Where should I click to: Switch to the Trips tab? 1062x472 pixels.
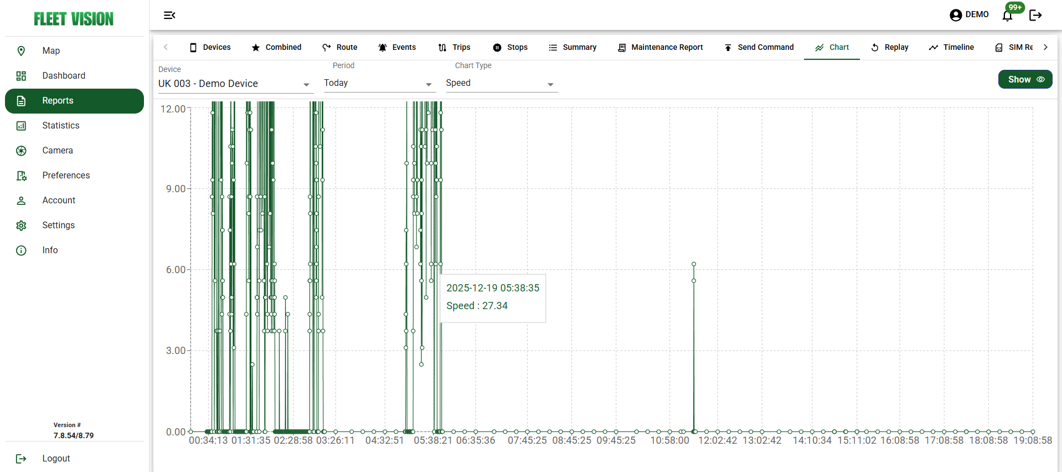pyautogui.click(x=455, y=48)
